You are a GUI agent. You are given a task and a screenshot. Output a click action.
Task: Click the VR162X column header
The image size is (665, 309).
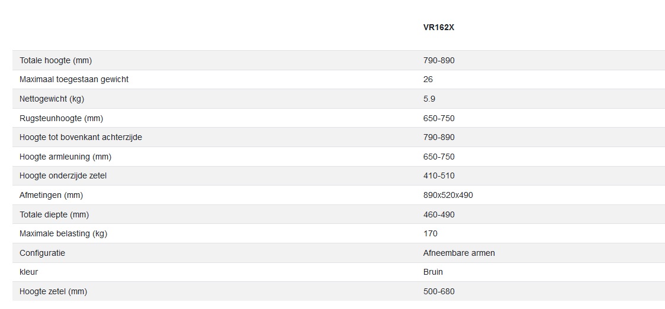pyautogui.click(x=438, y=28)
